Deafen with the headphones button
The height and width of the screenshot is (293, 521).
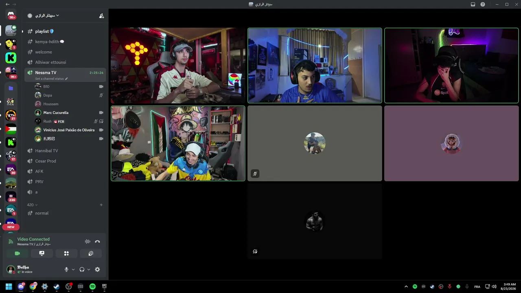pyautogui.click(x=82, y=269)
